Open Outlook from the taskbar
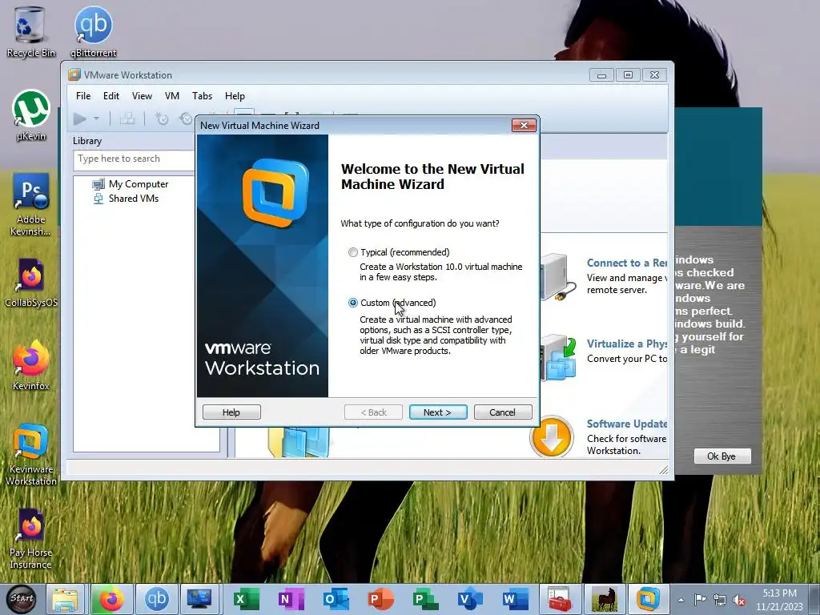This screenshot has height=615, width=820. tap(336, 599)
